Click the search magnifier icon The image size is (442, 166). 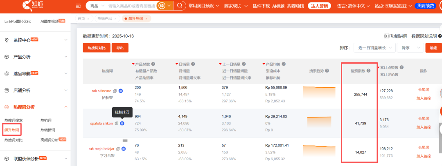pos(179,6)
